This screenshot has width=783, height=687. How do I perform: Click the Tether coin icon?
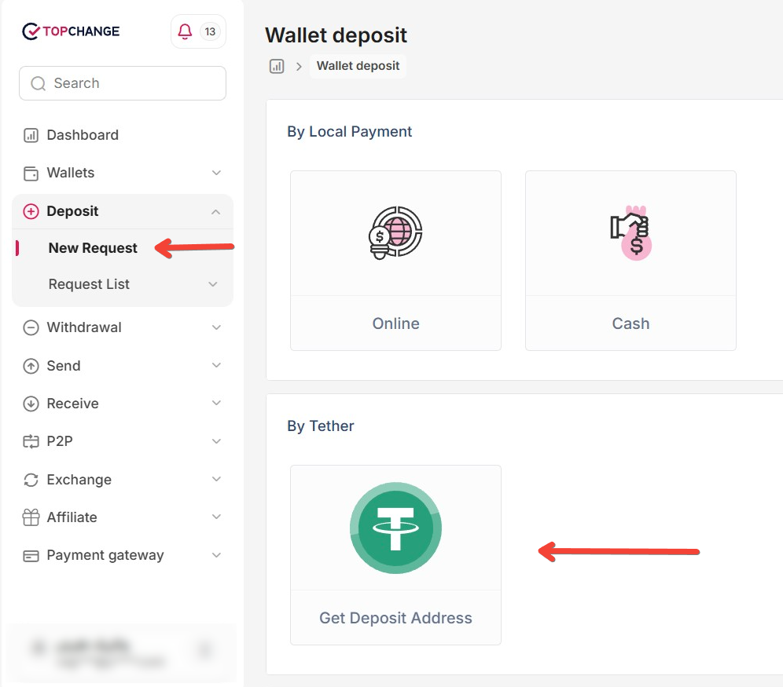pyautogui.click(x=395, y=528)
